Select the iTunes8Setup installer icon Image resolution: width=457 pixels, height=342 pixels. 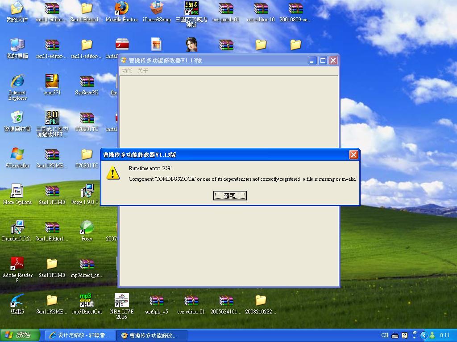tap(156, 9)
